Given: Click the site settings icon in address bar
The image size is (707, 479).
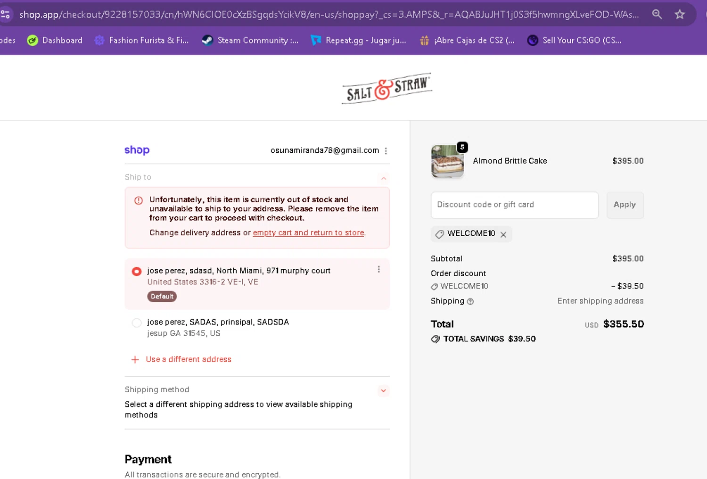Looking at the screenshot, I should (x=5, y=14).
